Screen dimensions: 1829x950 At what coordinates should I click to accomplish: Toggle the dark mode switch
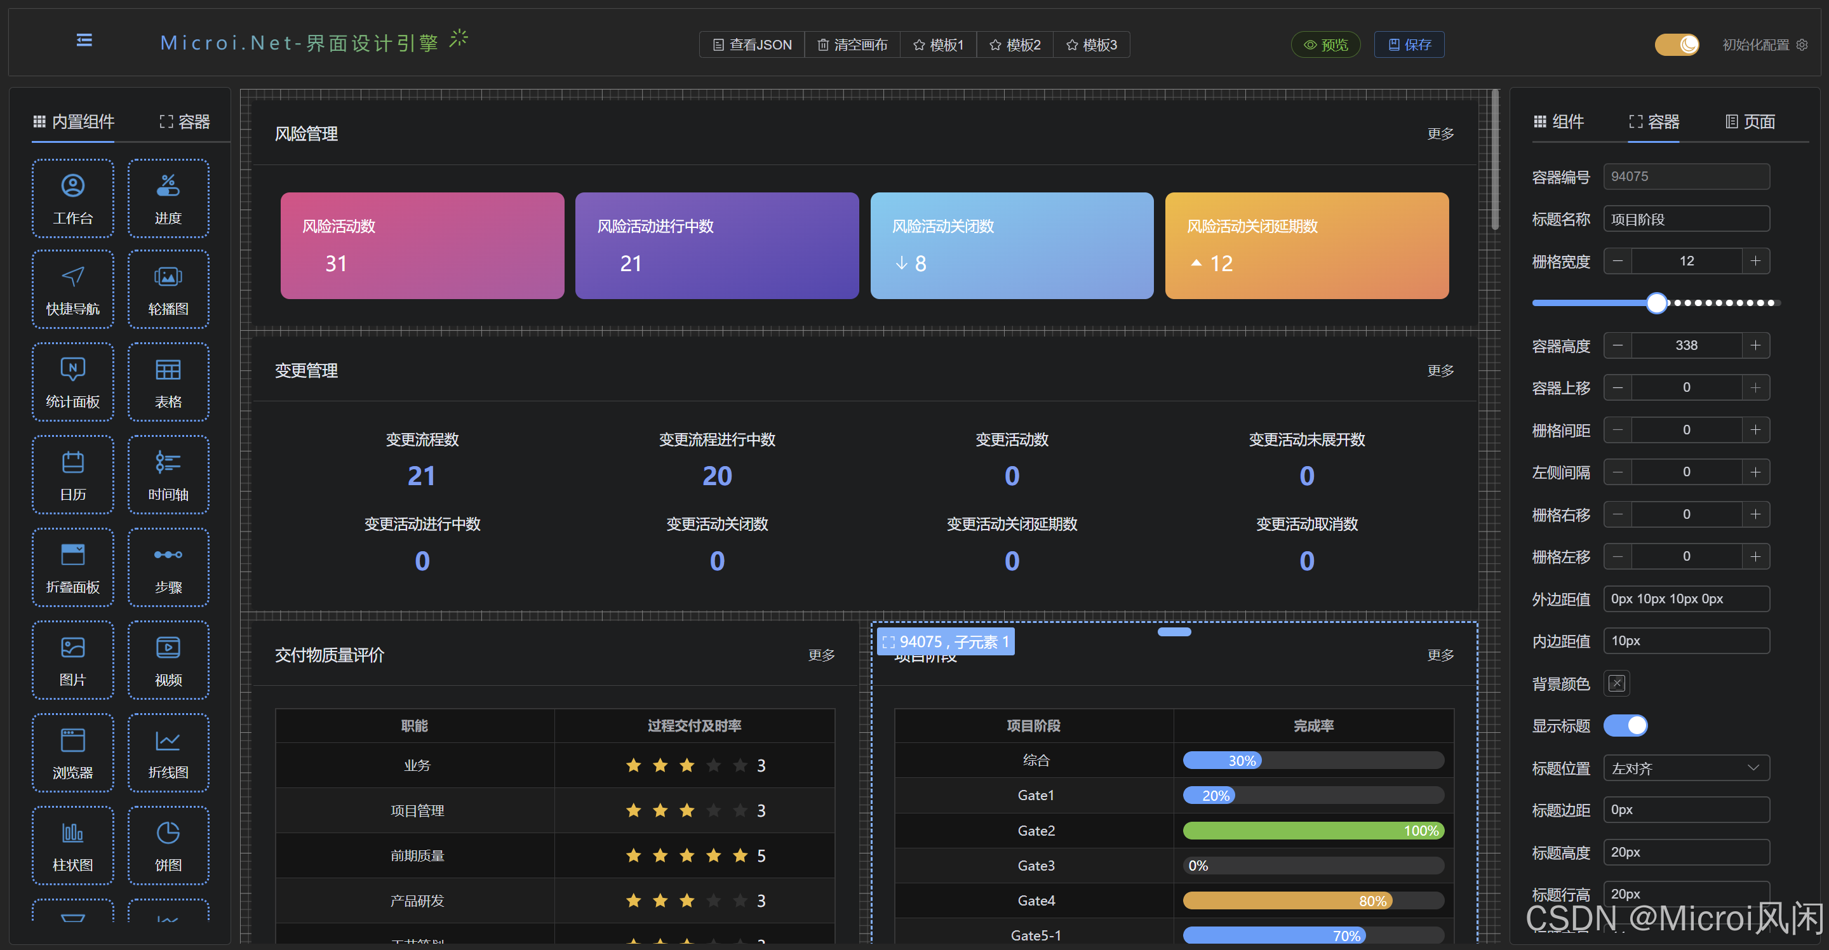coord(1677,44)
